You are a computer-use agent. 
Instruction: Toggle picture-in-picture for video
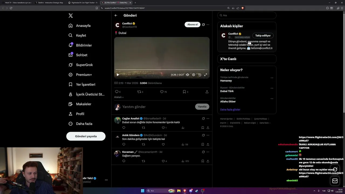click(x=200, y=75)
